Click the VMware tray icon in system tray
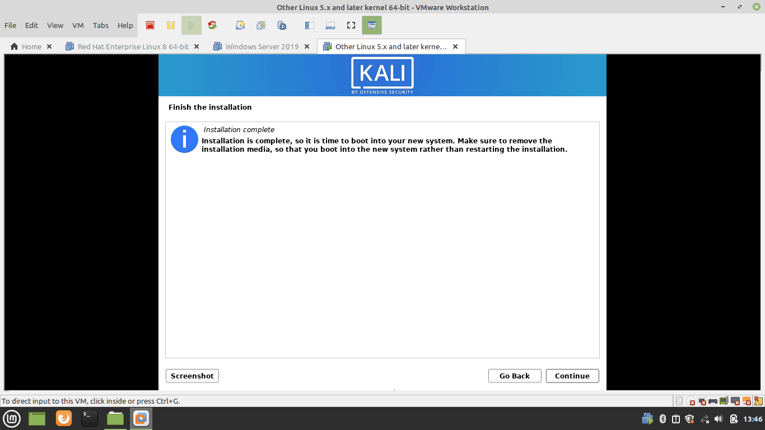The height and width of the screenshot is (430, 765). coord(647,419)
